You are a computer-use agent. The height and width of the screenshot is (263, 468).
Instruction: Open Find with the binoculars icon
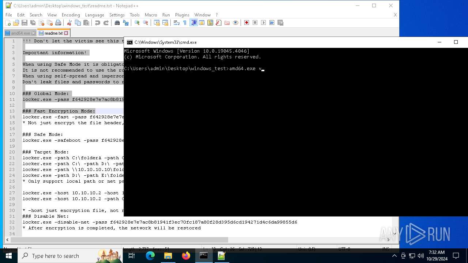117,23
